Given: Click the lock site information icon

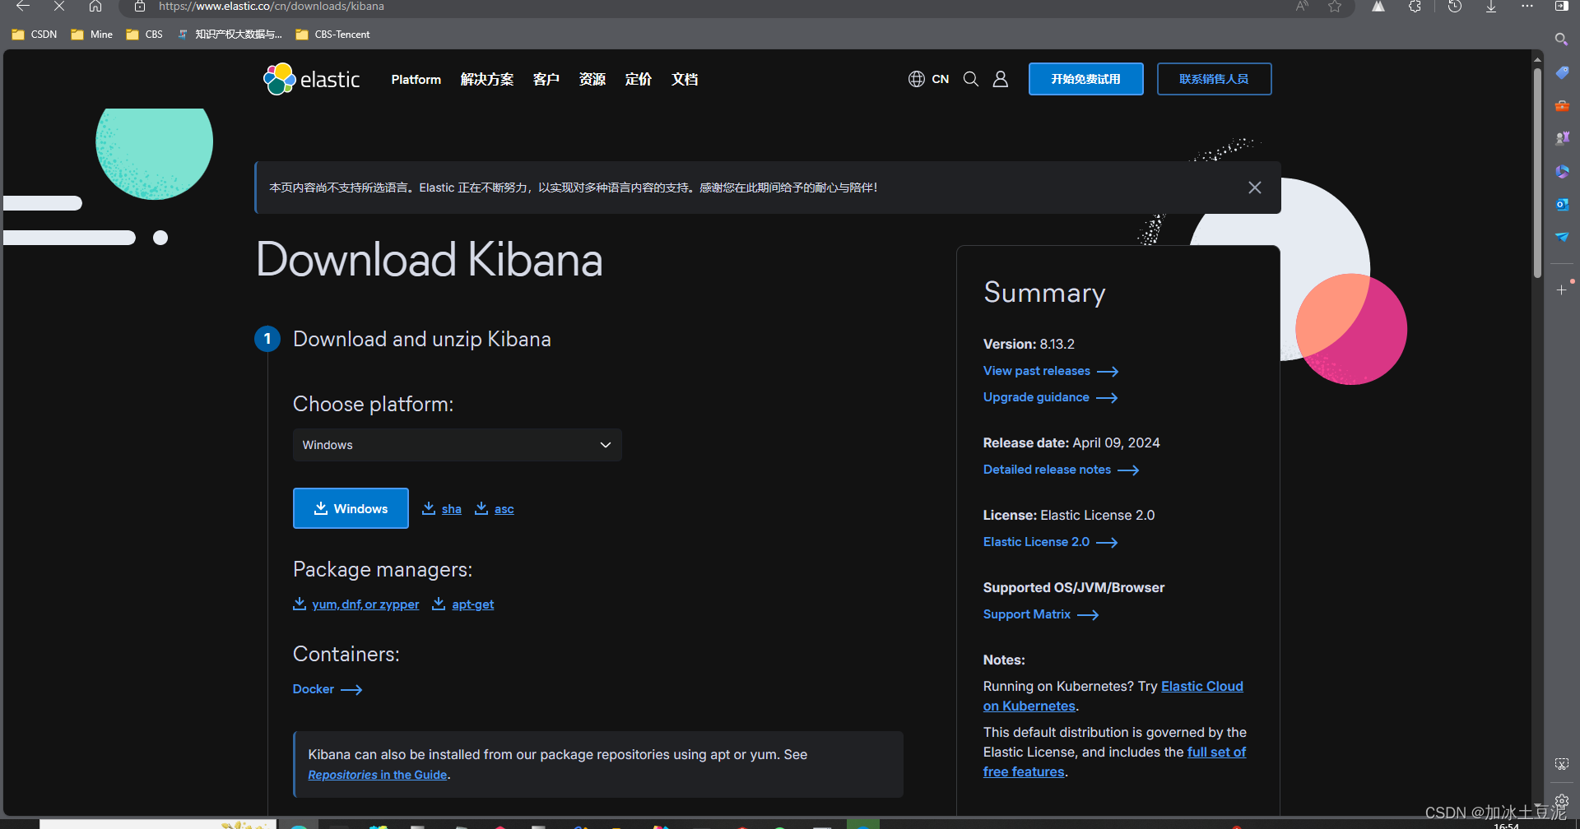Looking at the screenshot, I should [140, 6].
